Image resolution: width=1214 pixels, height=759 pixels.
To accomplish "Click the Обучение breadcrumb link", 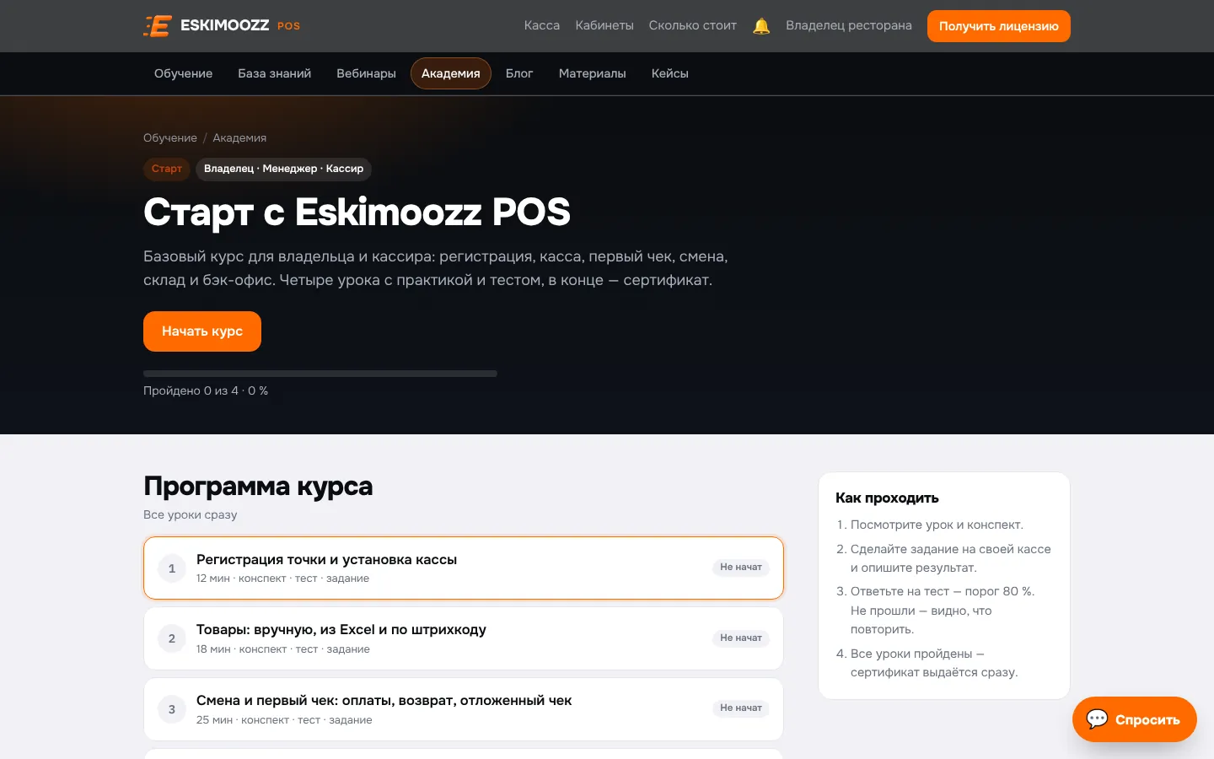I will (x=170, y=137).
